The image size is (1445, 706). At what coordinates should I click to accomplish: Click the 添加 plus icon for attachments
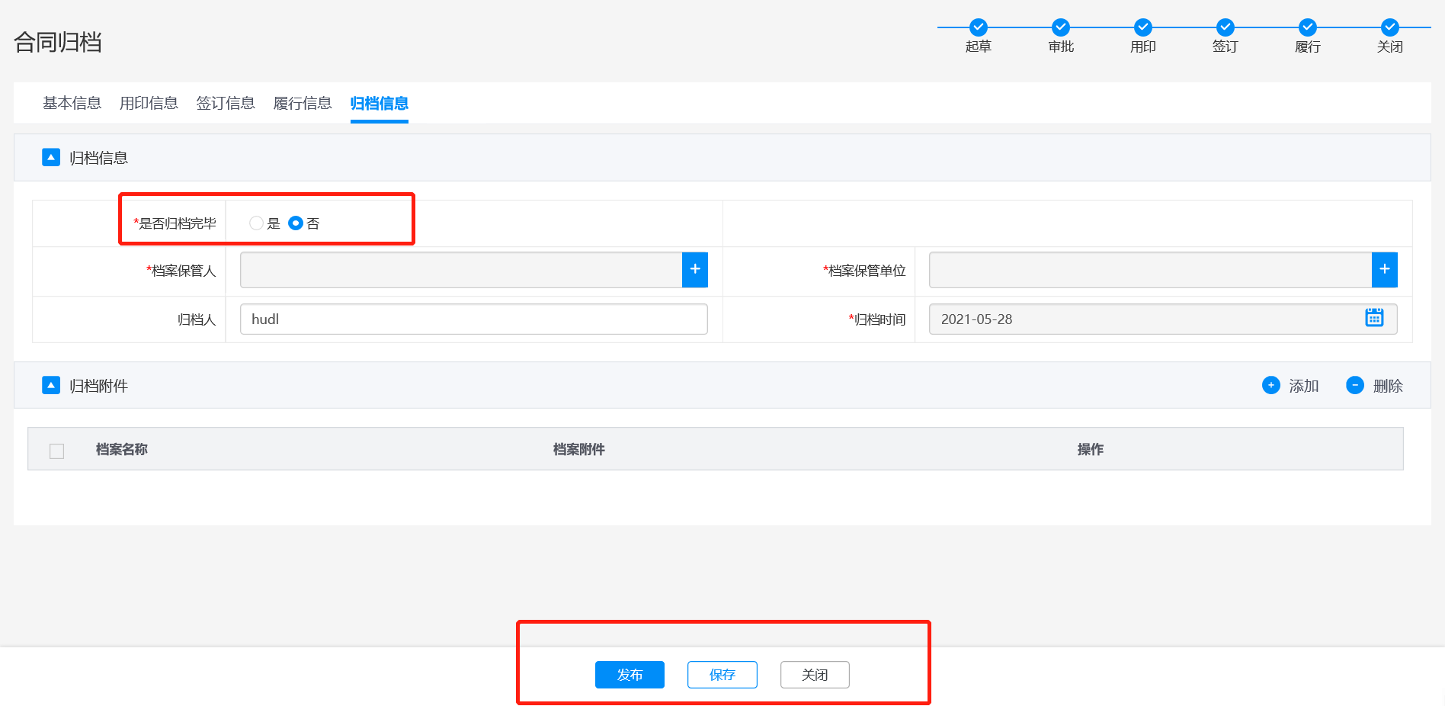tap(1270, 386)
